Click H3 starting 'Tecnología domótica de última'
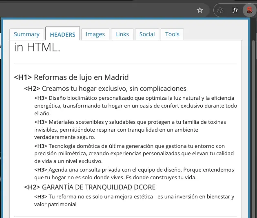Image resolution: width=257 pixels, height=218 pixels. coord(134,153)
